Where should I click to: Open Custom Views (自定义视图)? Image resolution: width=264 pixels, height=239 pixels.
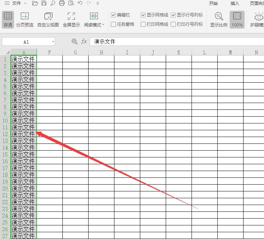(48, 19)
